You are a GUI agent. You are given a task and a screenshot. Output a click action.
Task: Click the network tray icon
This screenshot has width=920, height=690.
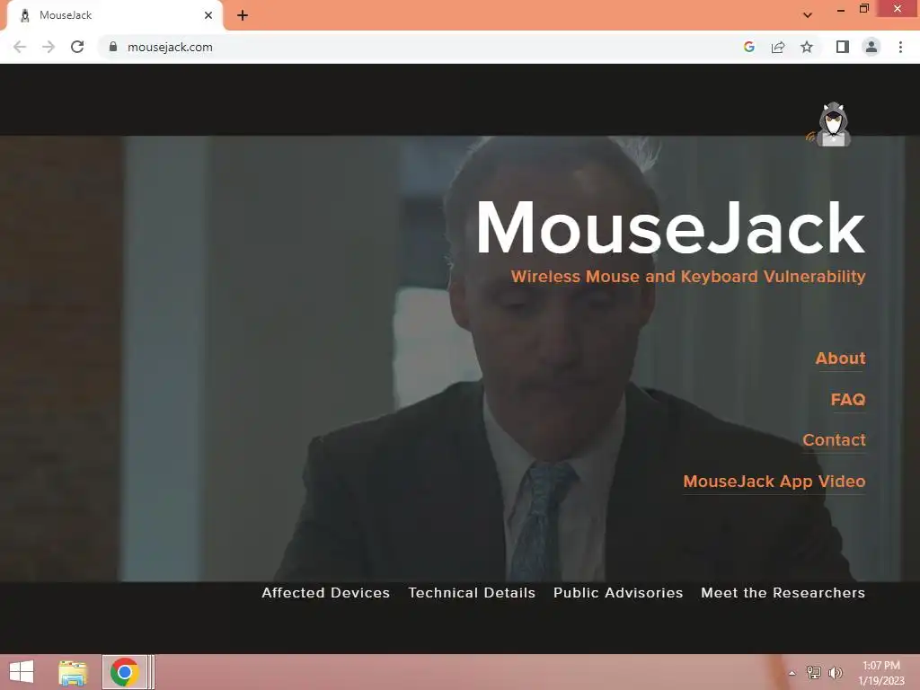tap(813, 672)
